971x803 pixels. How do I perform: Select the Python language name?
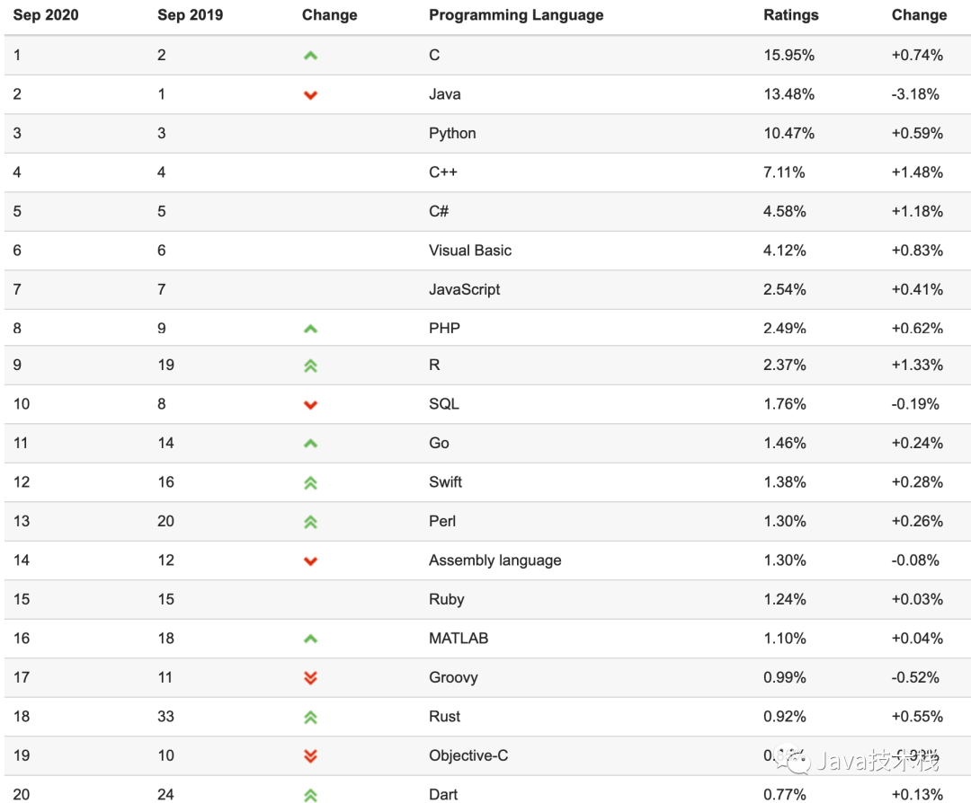(x=452, y=133)
